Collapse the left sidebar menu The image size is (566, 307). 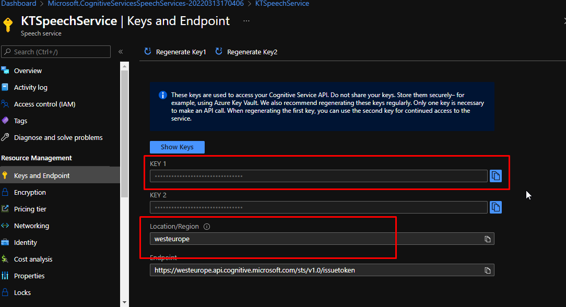coord(121,52)
